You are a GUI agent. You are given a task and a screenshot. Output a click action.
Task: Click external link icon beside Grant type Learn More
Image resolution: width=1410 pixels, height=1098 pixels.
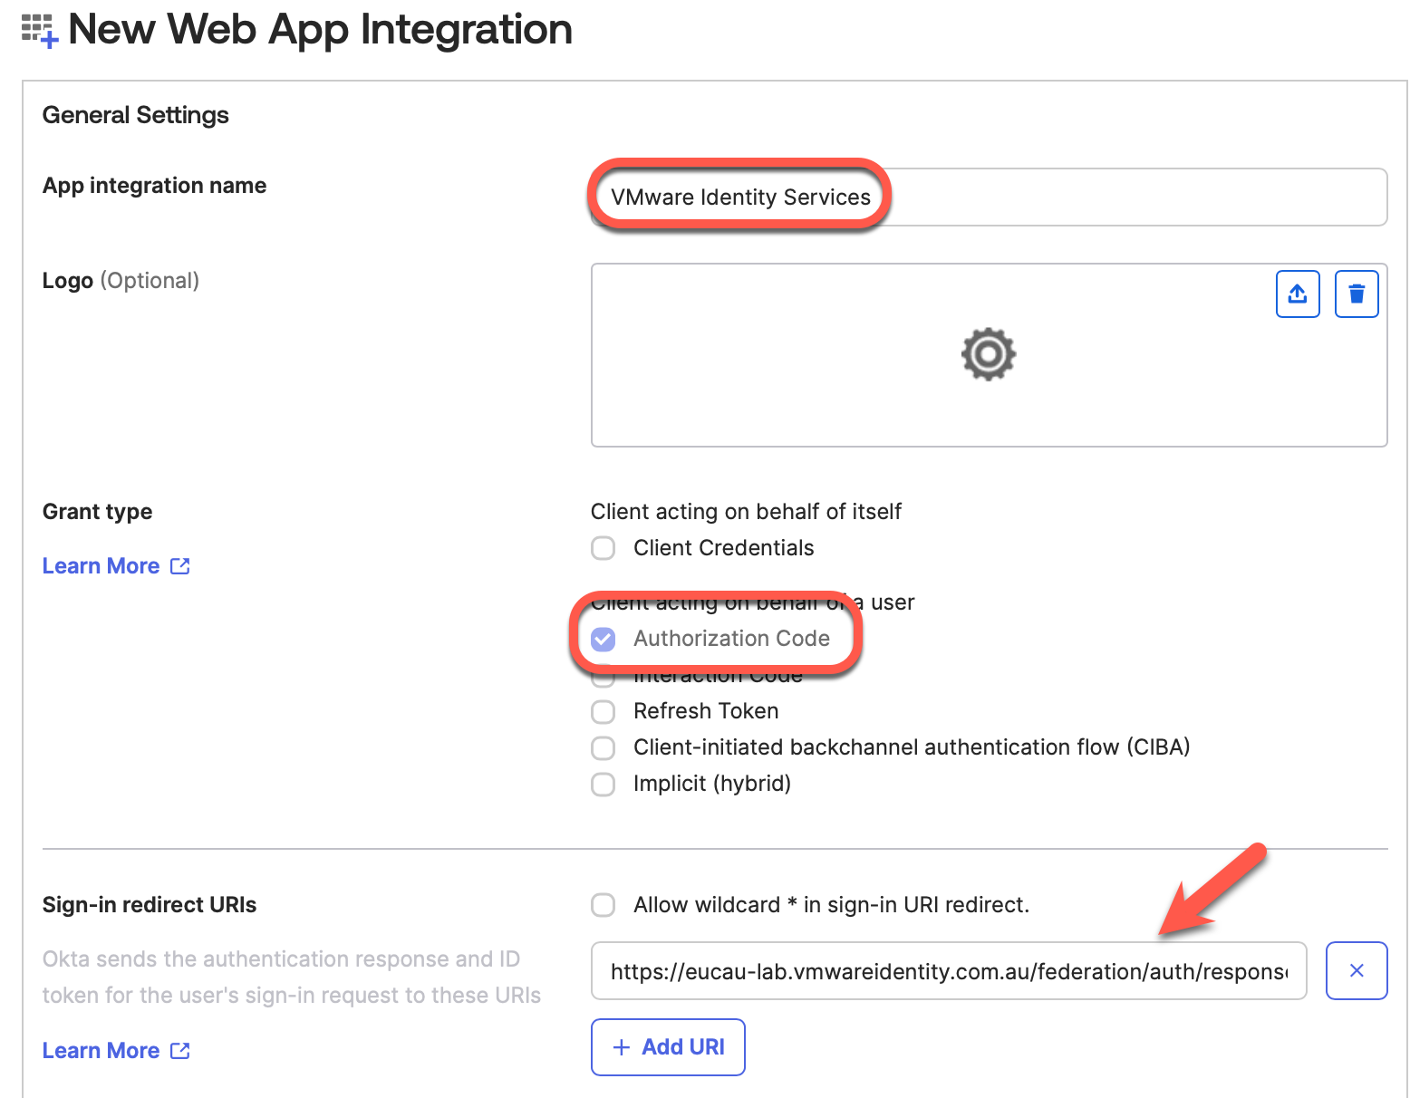point(180,566)
